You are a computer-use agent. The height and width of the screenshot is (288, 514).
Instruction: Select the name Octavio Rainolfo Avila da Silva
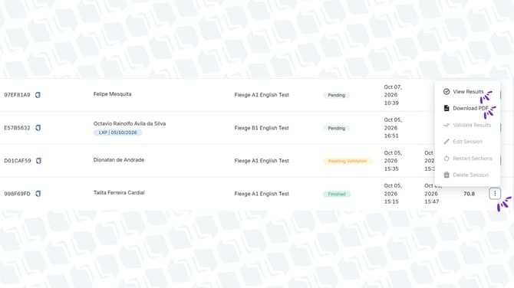coord(130,124)
